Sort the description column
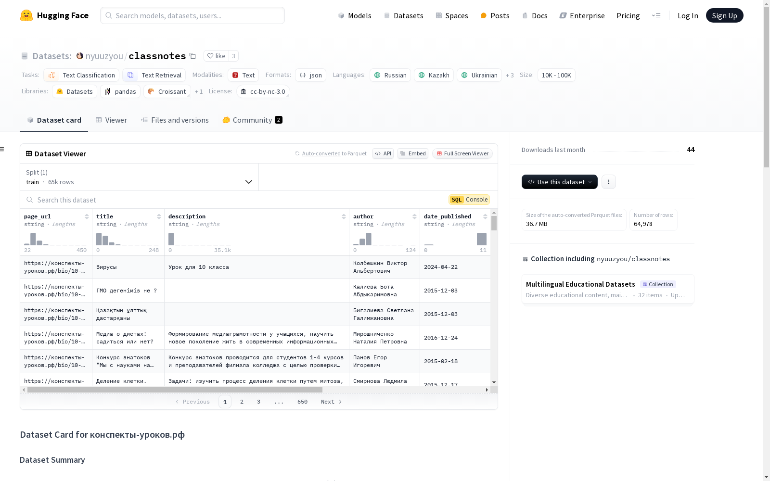This screenshot has width=770, height=481. pos(344,216)
